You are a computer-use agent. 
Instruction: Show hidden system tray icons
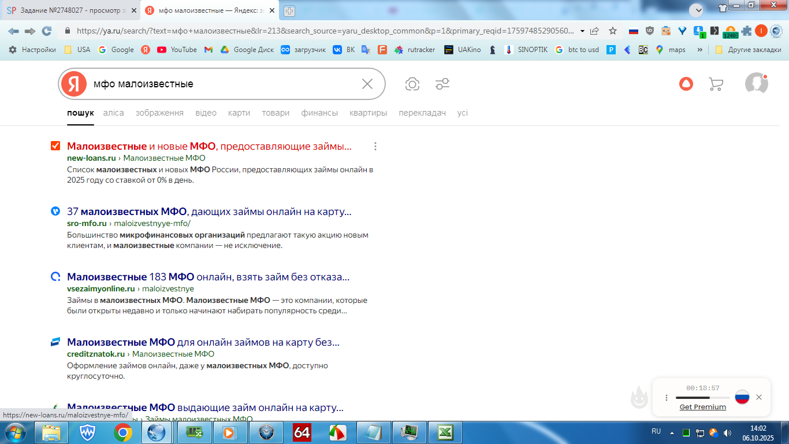(x=672, y=432)
